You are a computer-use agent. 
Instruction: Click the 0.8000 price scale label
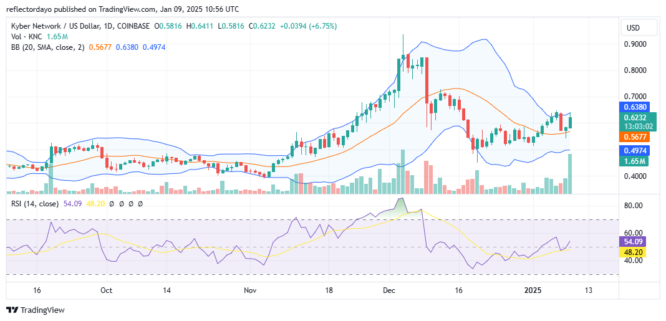[x=636, y=71]
